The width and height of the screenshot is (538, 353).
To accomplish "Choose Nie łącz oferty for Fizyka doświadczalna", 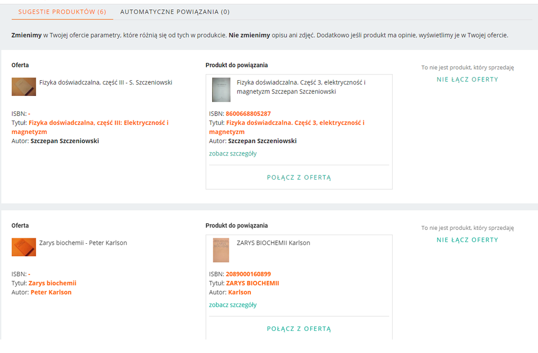I will [x=467, y=79].
